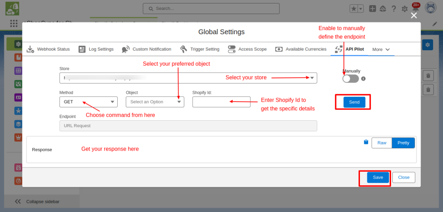443x212 pixels.
Task: Click the Close button in modal footer
Action: tap(404, 177)
